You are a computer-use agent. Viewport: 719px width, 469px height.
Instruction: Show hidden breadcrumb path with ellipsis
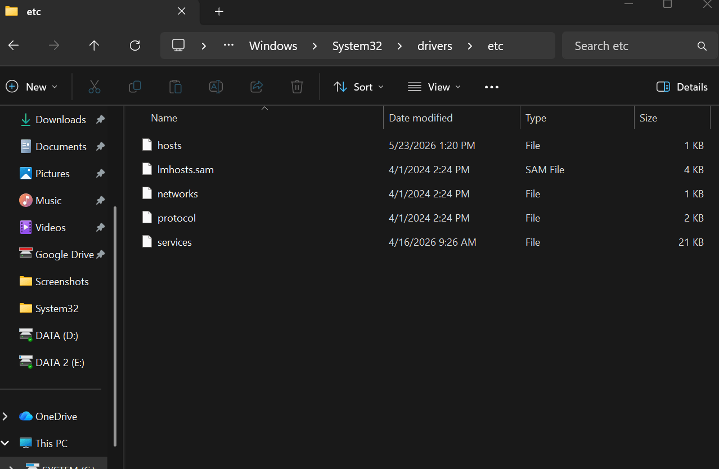point(228,46)
